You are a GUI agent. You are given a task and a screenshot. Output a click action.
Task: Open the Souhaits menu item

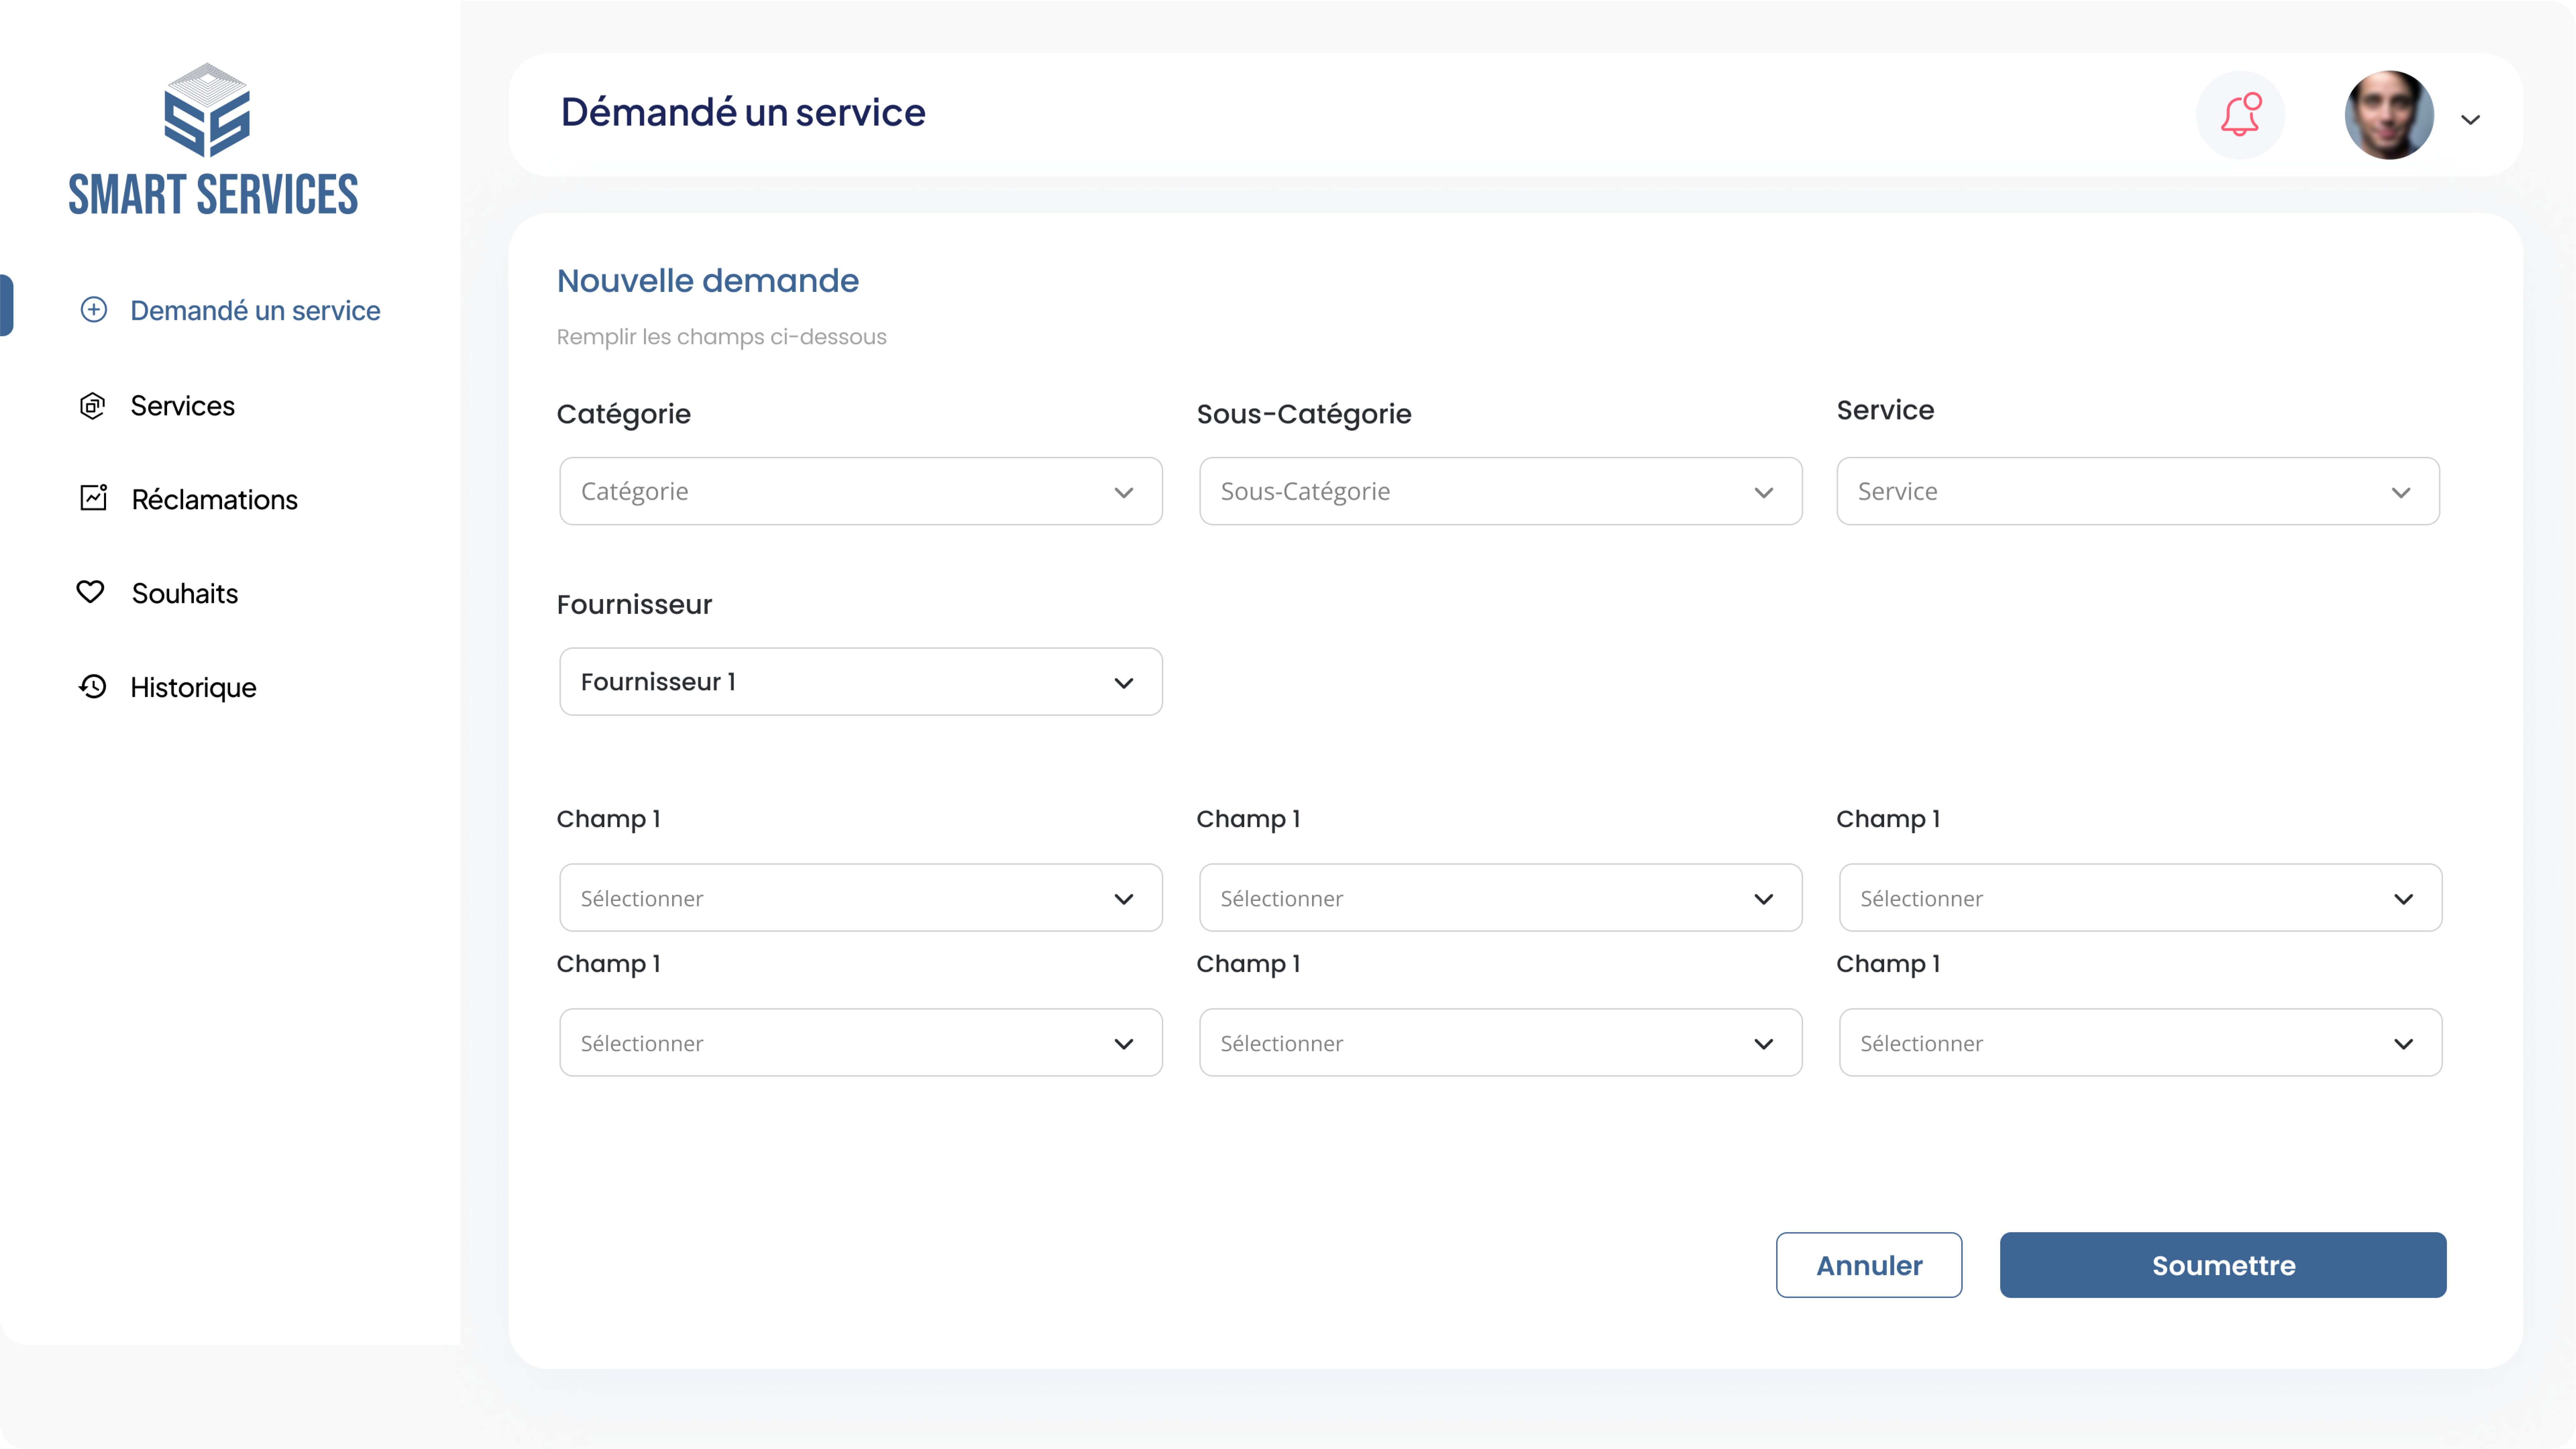point(185,594)
